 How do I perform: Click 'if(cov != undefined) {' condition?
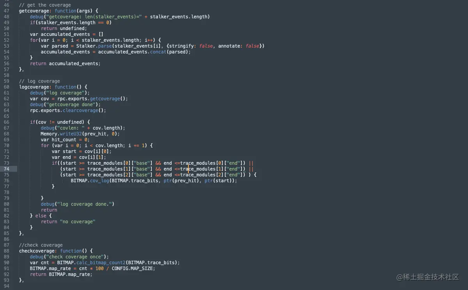(60, 122)
